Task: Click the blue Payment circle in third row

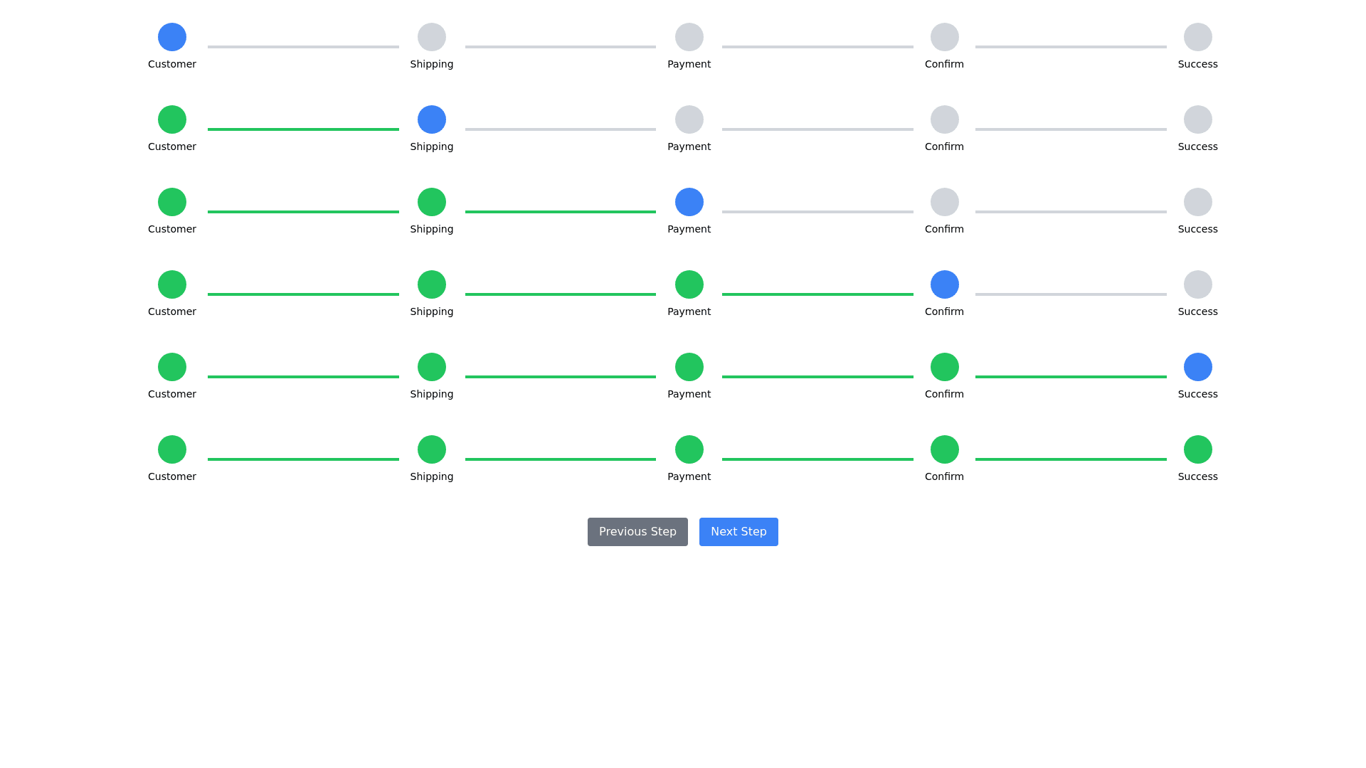Action: [x=689, y=202]
